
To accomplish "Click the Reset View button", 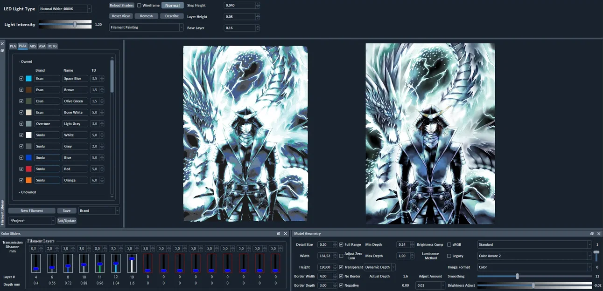I will click(x=121, y=16).
